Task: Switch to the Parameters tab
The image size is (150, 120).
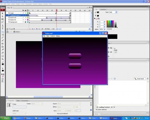Action: coord(25,101)
